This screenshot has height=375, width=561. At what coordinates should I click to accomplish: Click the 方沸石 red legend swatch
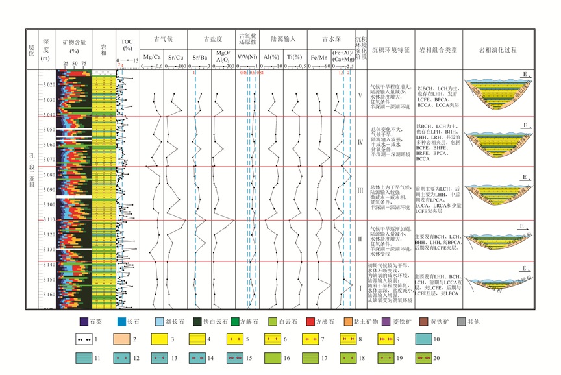[310, 321]
